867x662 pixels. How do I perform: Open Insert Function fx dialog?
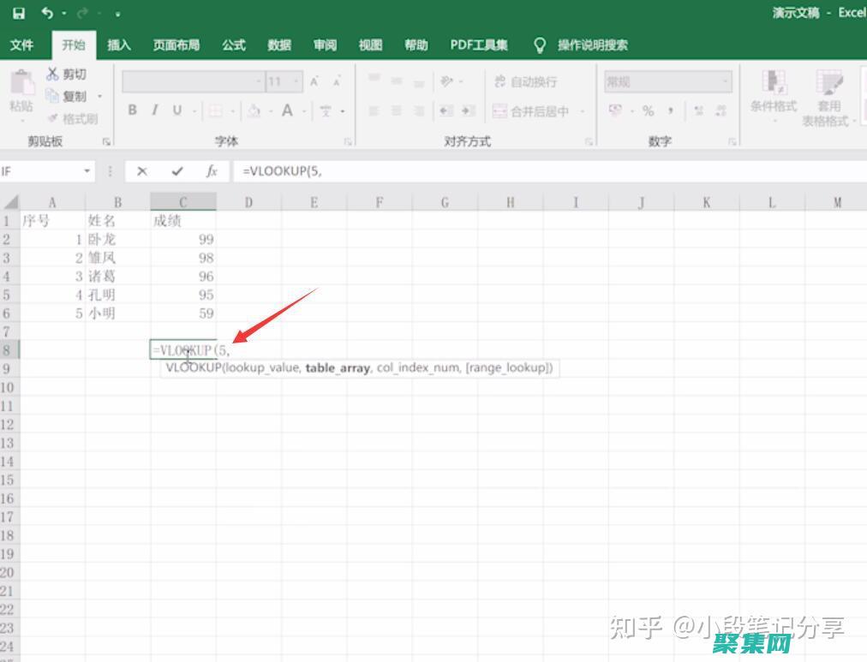(x=212, y=171)
